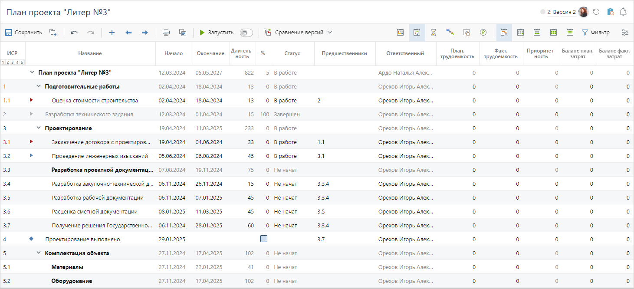Click the undo arrow in toolbar
Image resolution: width=634 pixels, height=289 pixels.
pos(74,33)
